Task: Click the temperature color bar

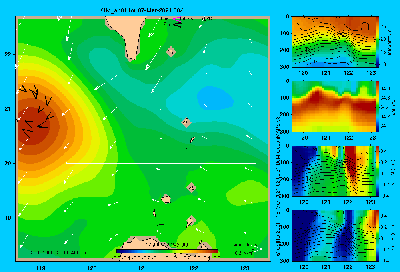Action: pyautogui.click(x=378, y=42)
